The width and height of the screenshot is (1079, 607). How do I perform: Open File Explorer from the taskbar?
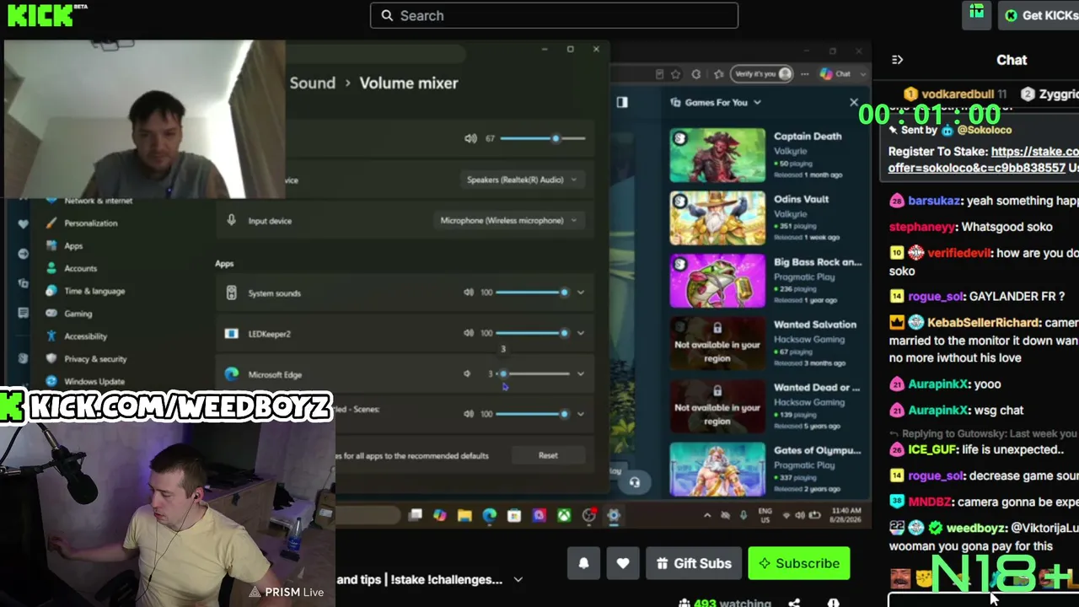[x=464, y=515]
